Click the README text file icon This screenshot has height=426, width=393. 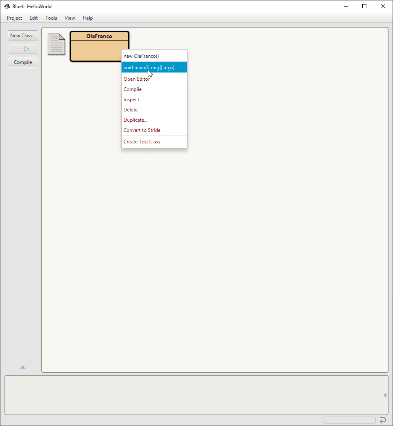(x=56, y=44)
